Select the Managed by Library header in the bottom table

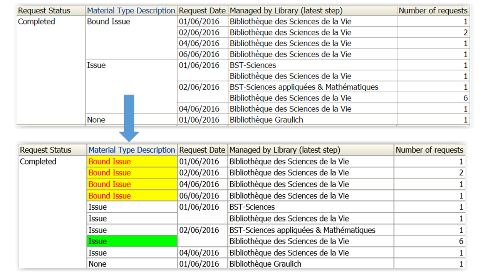click(310, 150)
